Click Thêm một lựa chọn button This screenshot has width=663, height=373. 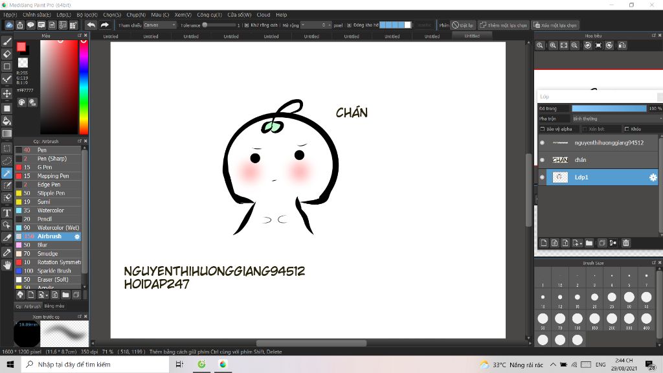click(x=503, y=25)
